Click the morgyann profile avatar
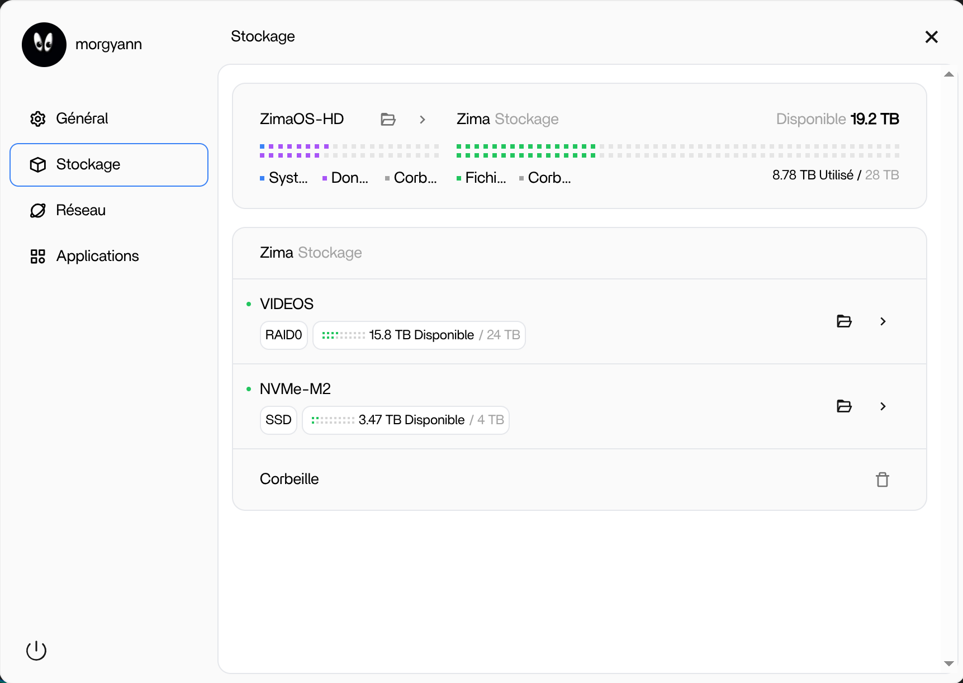The width and height of the screenshot is (963, 683). [x=44, y=45]
